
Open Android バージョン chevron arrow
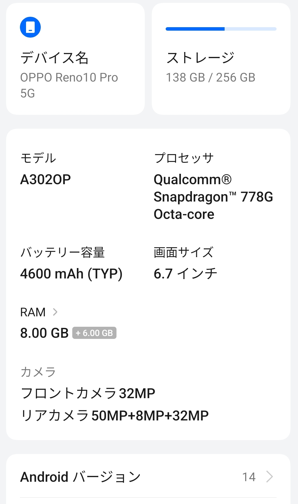pos(269,477)
